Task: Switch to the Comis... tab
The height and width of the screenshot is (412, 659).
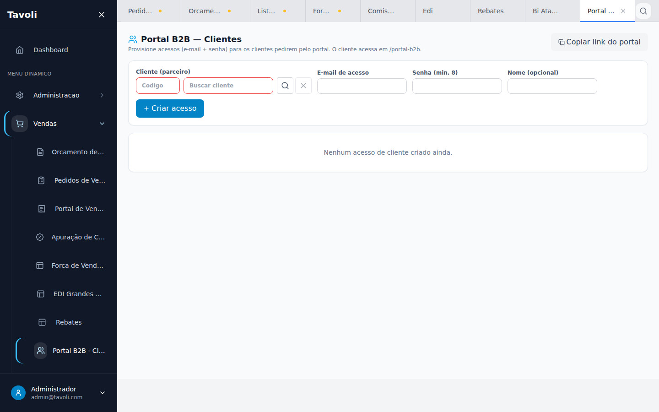Action: click(x=388, y=11)
